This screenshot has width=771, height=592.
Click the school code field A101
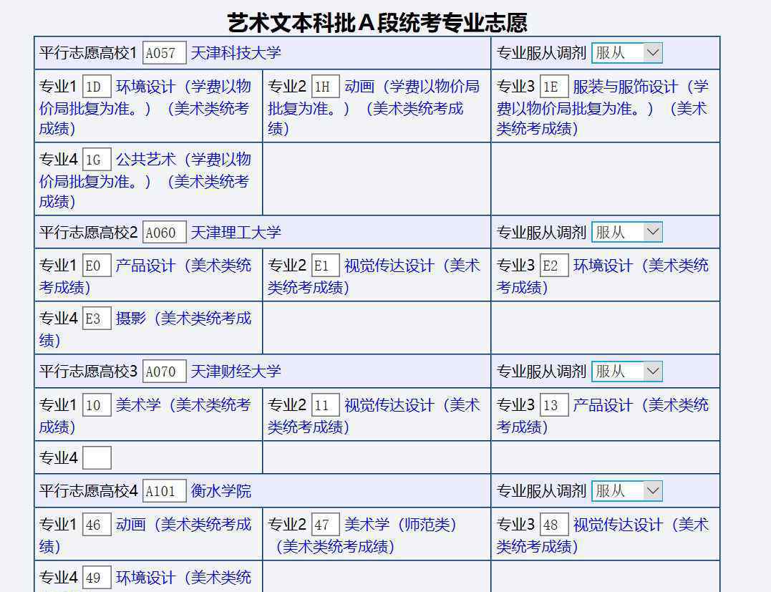[x=164, y=491]
